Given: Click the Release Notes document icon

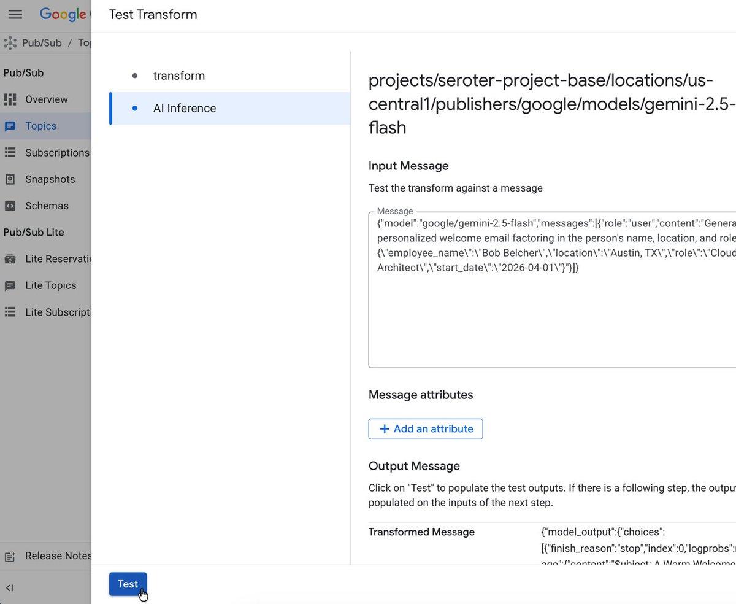Looking at the screenshot, I should pyautogui.click(x=10, y=556).
